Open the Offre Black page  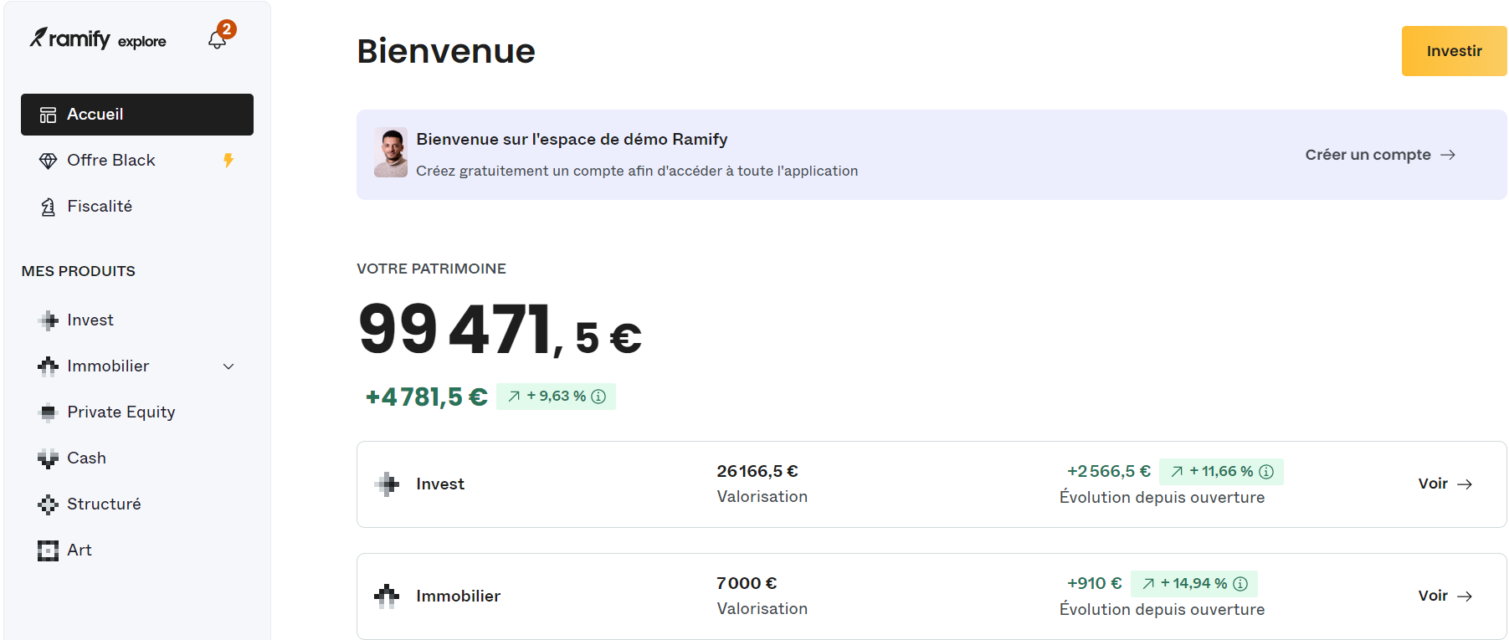[111, 161]
